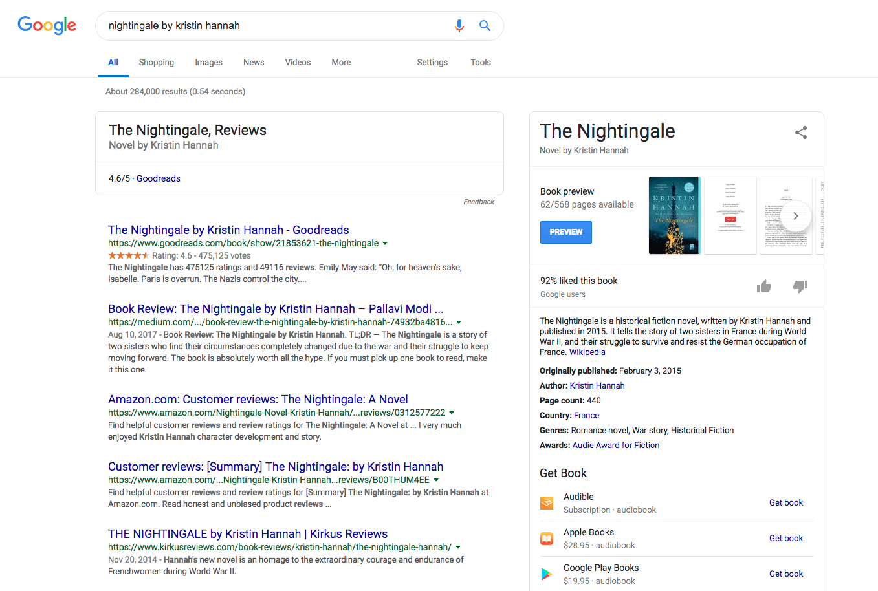The width and height of the screenshot is (878, 591).
Task: Open dropdown beside Amazon B00THUM4EE URL
Action: coord(436,480)
